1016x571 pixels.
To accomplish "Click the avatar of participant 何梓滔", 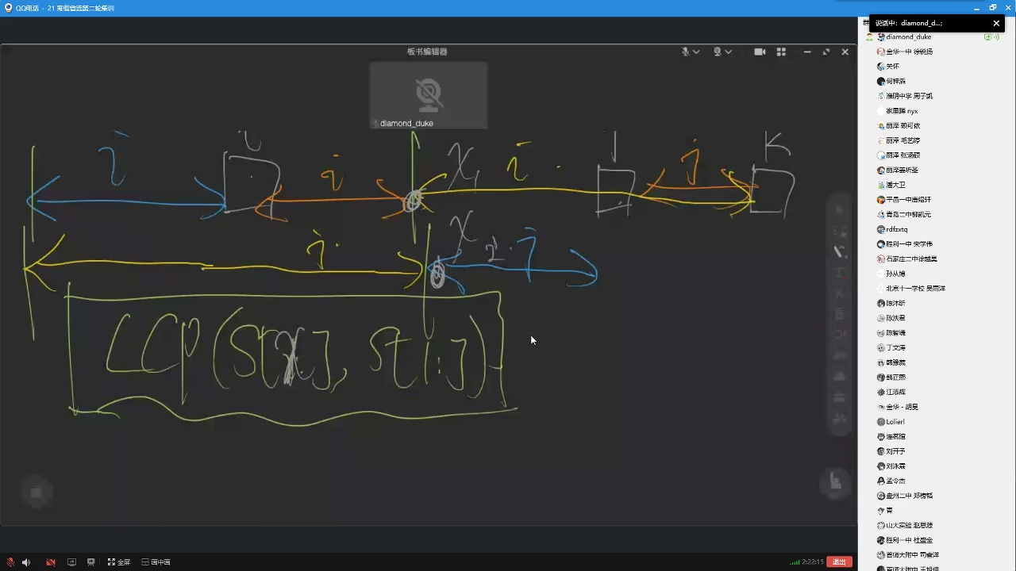I will pyautogui.click(x=880, y=81).
